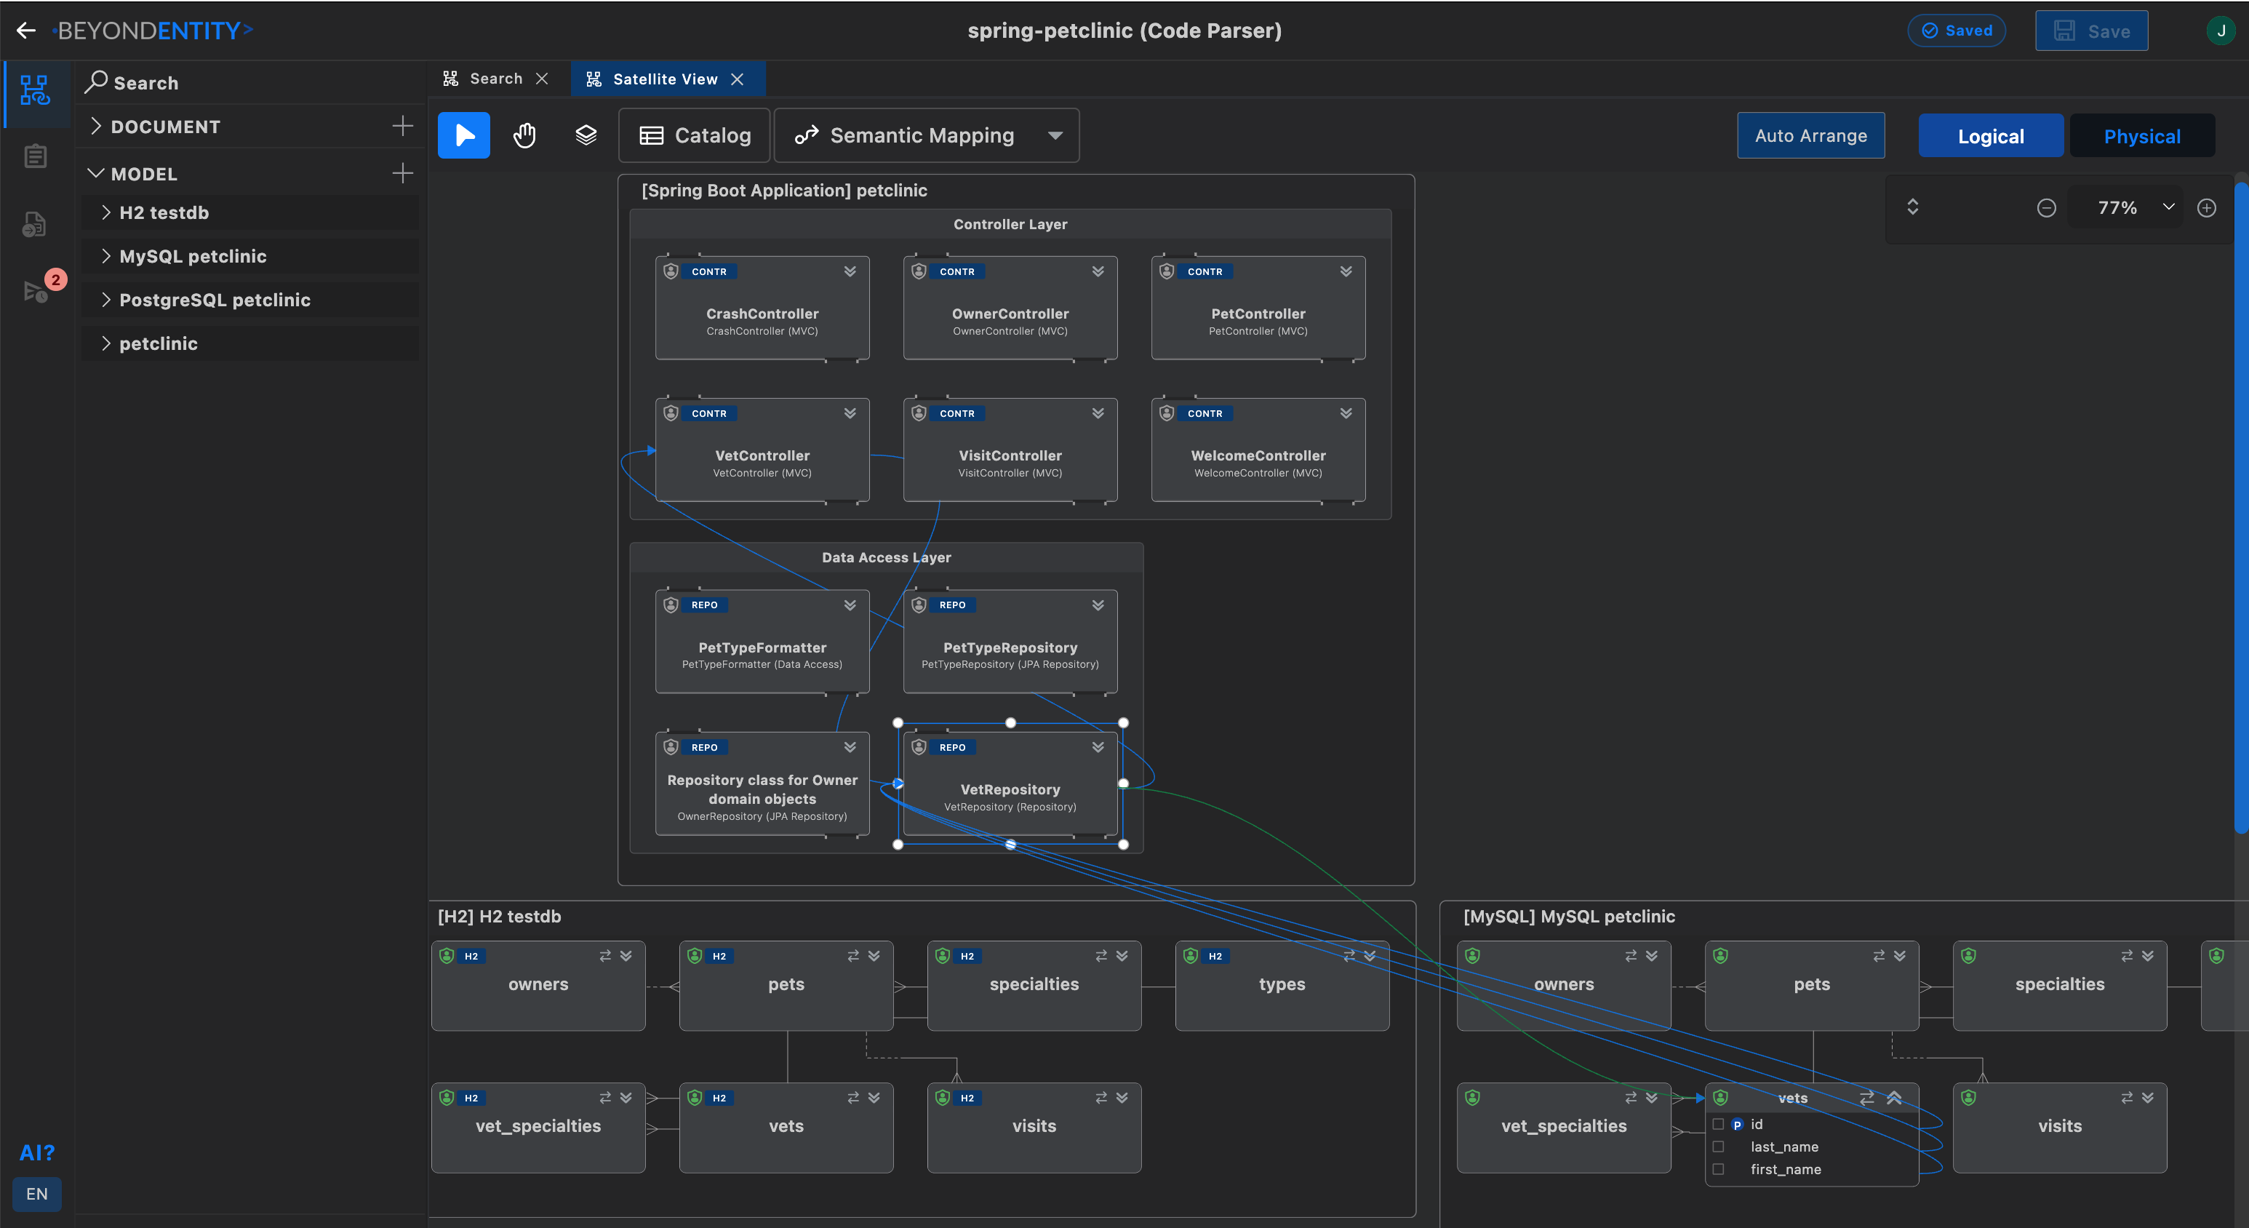Open the model diagram sidebar icon
This screenshot has height=1228, width=2249.
click(35, 90)
